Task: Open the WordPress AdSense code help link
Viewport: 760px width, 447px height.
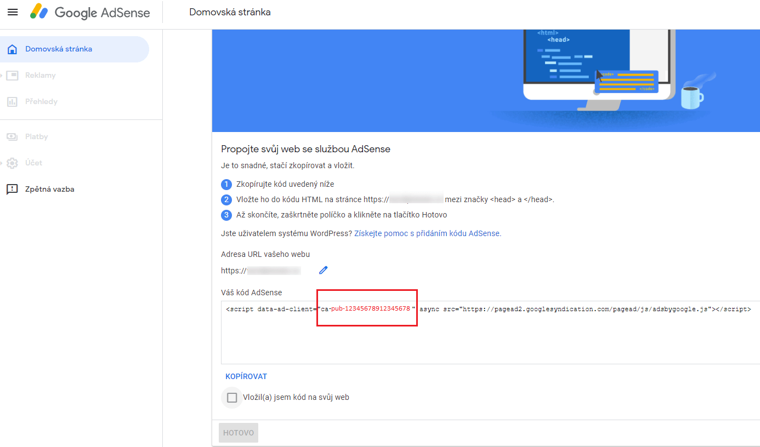Action: coord(428,233)
